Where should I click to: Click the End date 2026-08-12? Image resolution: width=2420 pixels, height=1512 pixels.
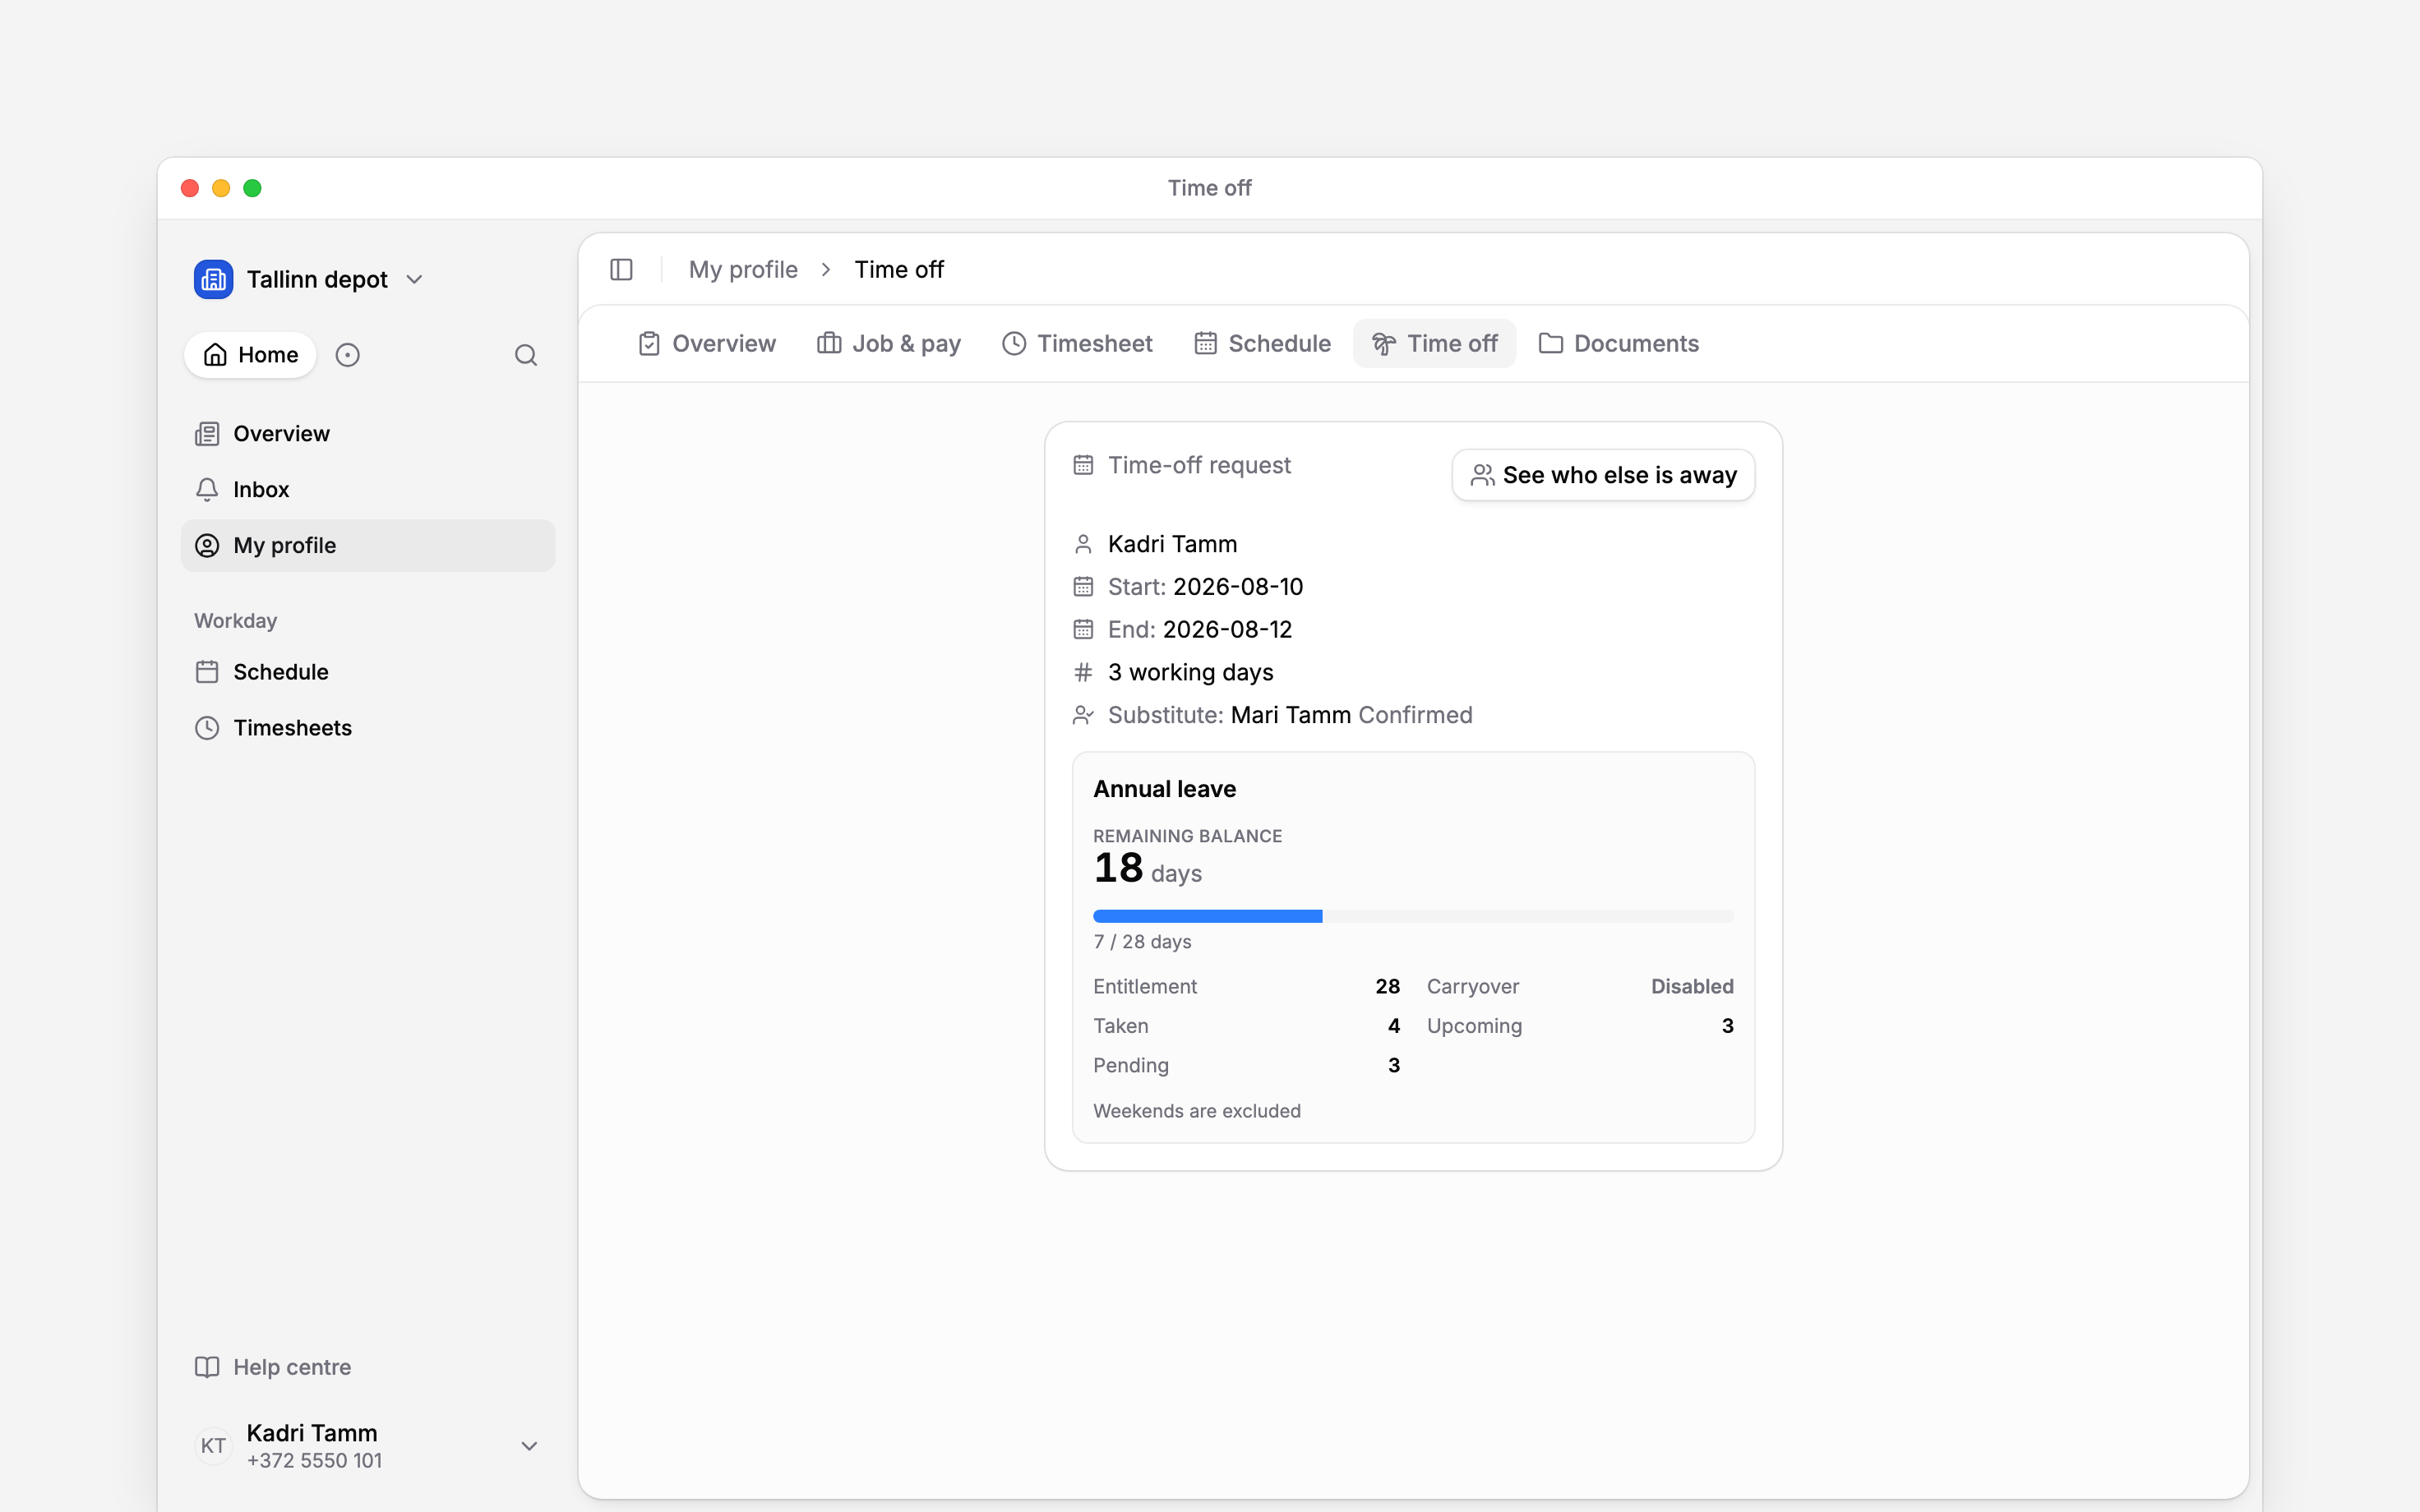coord(1227,630)
